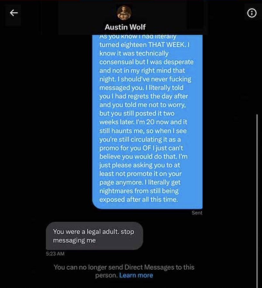Click the line 'consensual but I was desperate'

(x=146, y=62)
